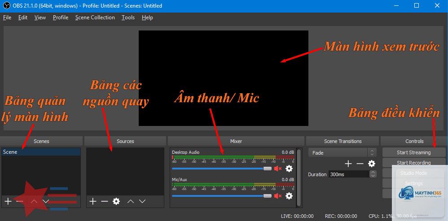Adjust the Desktop Audio volume slider

click(x=222, y=169)
